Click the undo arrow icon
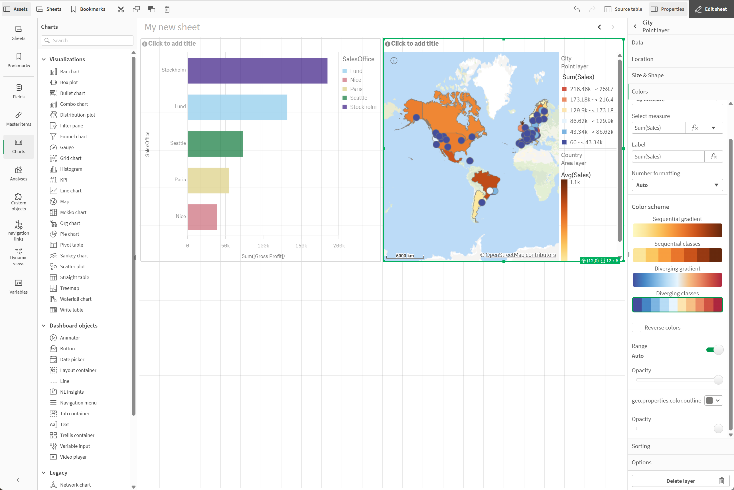The image size is (734, 490). coord(577,9)
